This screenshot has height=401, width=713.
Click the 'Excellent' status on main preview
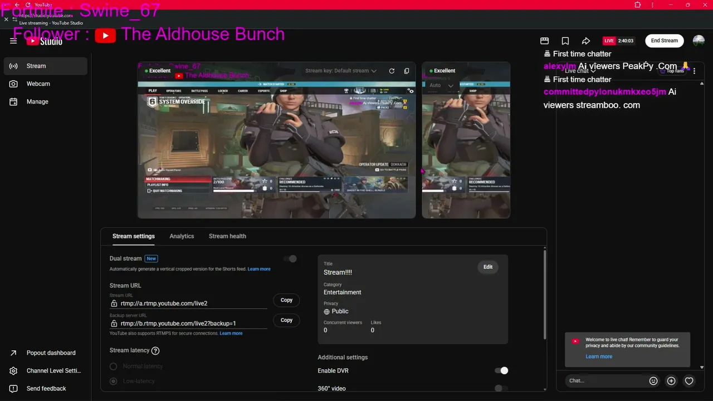[x=158, y=71]
